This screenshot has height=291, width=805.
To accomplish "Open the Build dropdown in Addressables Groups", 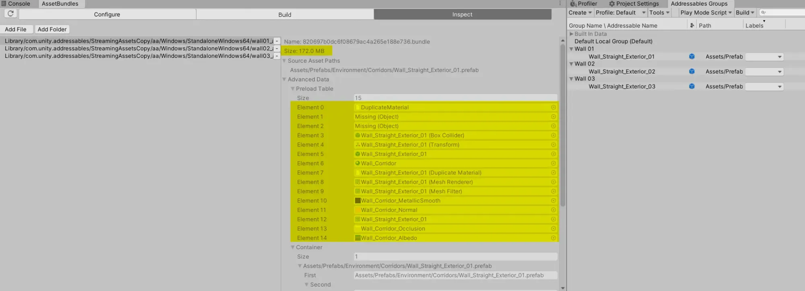I will point(745,12).
